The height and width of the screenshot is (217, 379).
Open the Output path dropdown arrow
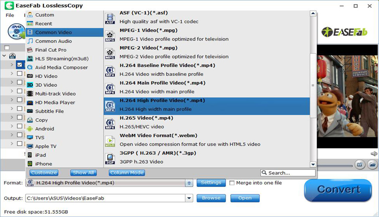(x=189, y=199)
